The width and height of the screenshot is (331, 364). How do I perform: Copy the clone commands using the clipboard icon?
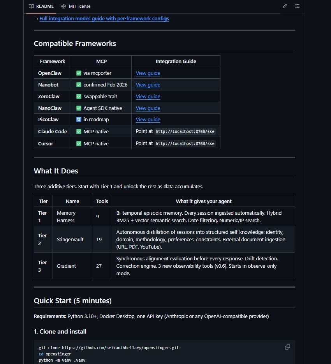[287, 347]
